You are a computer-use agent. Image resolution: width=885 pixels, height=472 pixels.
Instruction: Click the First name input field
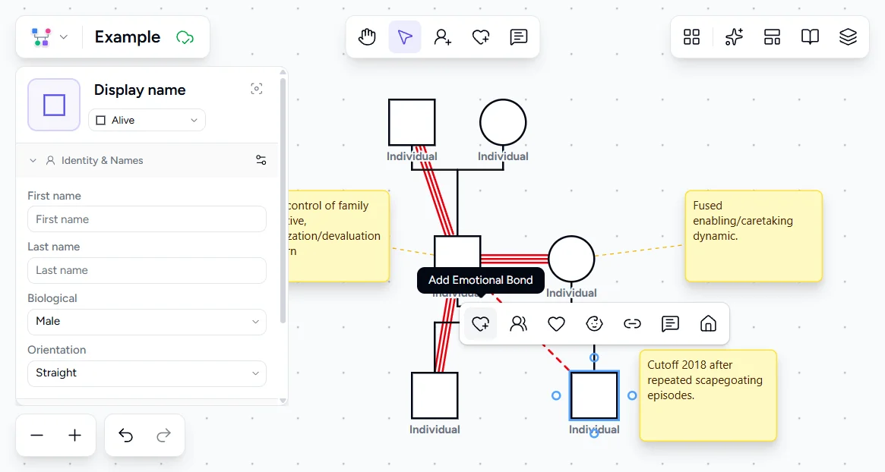click(x=147, y=219)
